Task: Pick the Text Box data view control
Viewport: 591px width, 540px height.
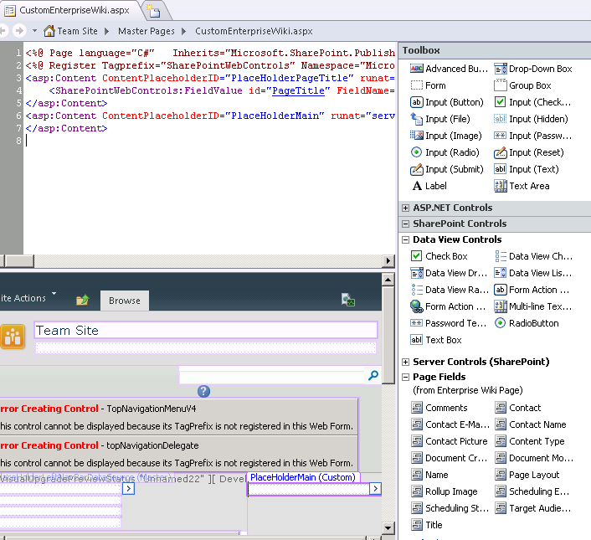Action: (436, 340)
